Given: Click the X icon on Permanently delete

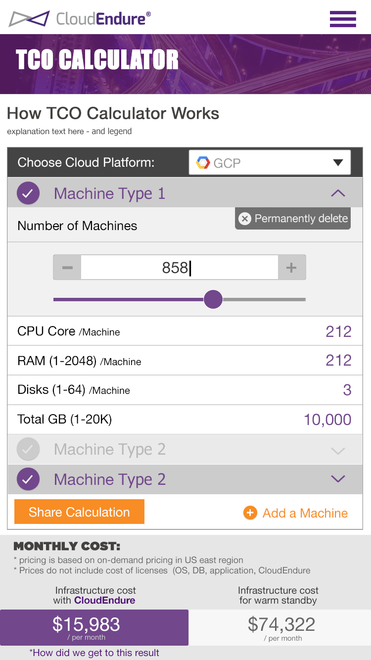Looking at the screenshot, I should point(245,219).
